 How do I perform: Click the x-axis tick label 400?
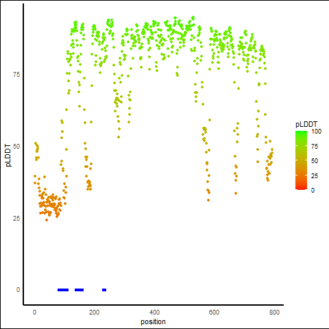(155, 313)
